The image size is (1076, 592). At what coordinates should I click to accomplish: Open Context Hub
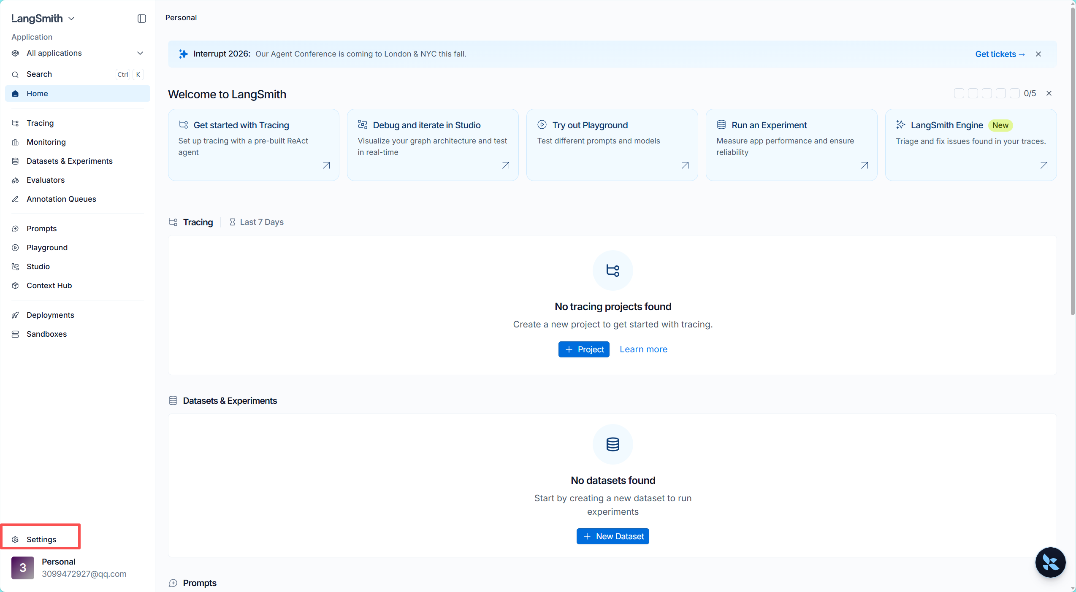click(x=78, y=286)
